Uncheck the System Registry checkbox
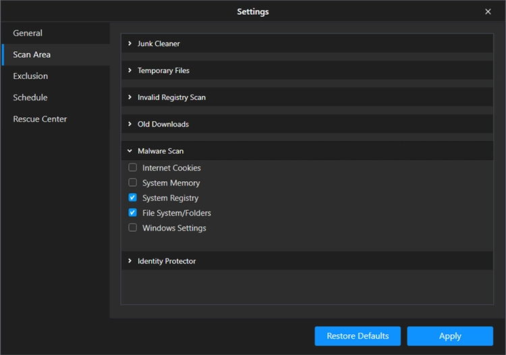Viewport: 506px width, 355px height. click(x=133, y=197)
